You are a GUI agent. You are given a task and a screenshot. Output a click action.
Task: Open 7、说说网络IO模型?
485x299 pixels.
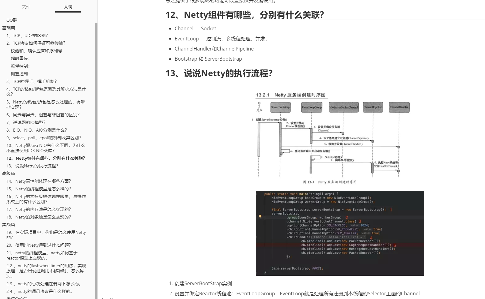(x=26, y=122)
